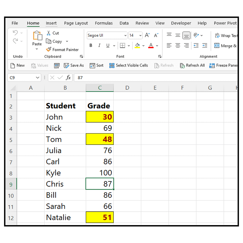This screenshot has height=243, width=243.
Task: Expand the Paste options arrow
Action: point(37,49)
